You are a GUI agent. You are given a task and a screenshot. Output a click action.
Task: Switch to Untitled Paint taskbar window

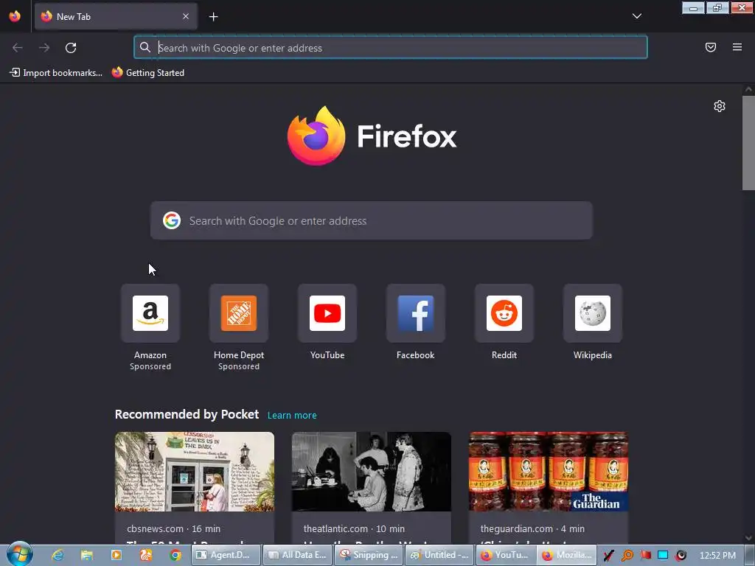point(439,555)
